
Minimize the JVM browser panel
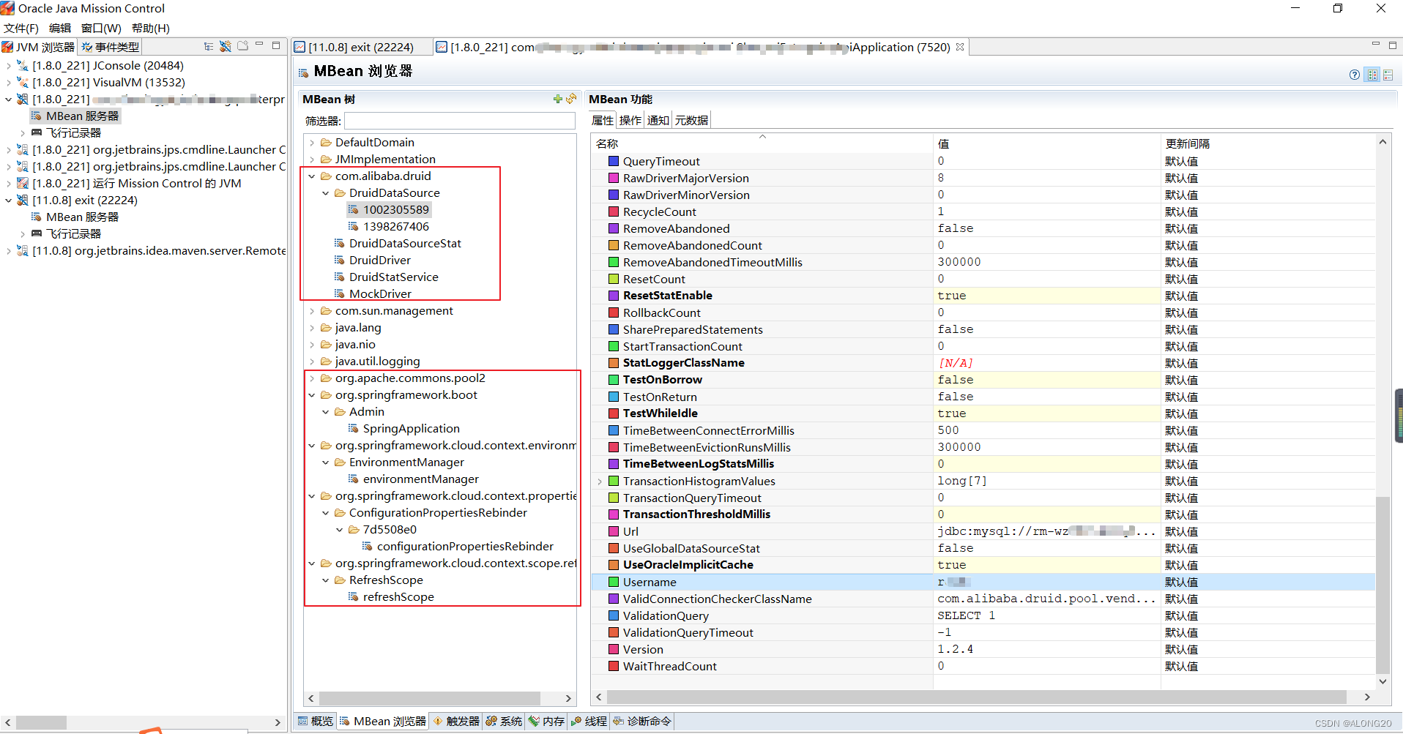[259, 45]
